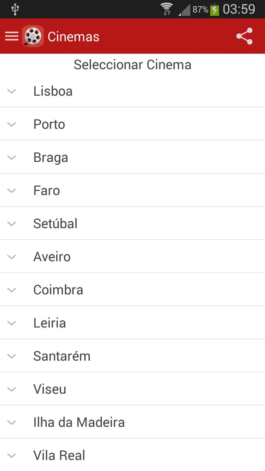Image resolution: width=265 pixels, height=471 pixels.
Task: Select Setúbal from the cinema list
Action: tap(132, 223)
